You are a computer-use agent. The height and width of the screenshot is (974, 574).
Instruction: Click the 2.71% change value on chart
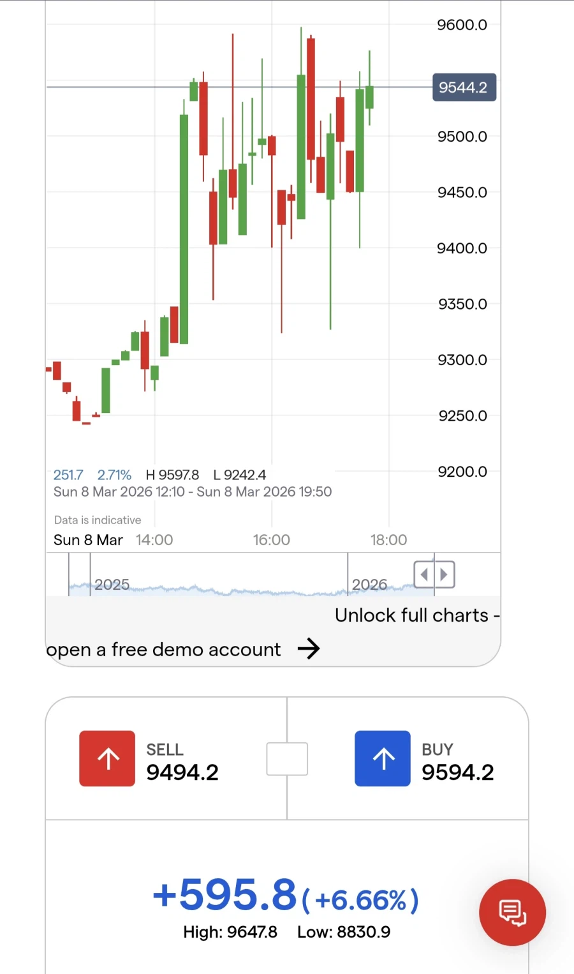tap(114, 475)
